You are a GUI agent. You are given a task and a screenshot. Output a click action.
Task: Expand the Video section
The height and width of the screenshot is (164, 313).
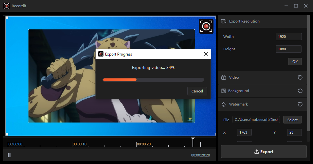click(x=234, y=77)
